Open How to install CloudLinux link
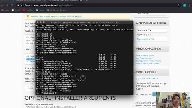Image resolution: width=192 pixels, height=108 pixels. (x=147, y=64)
